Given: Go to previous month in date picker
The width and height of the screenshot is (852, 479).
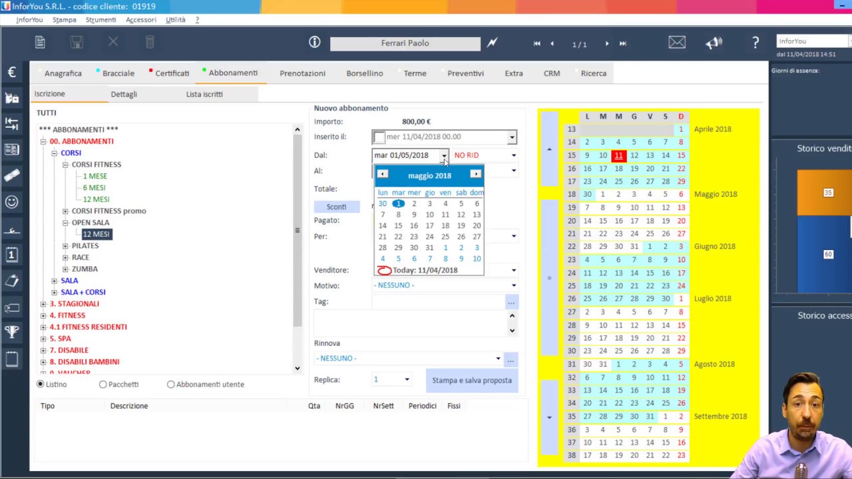Looking at the screenshot, I should point(382,174).
